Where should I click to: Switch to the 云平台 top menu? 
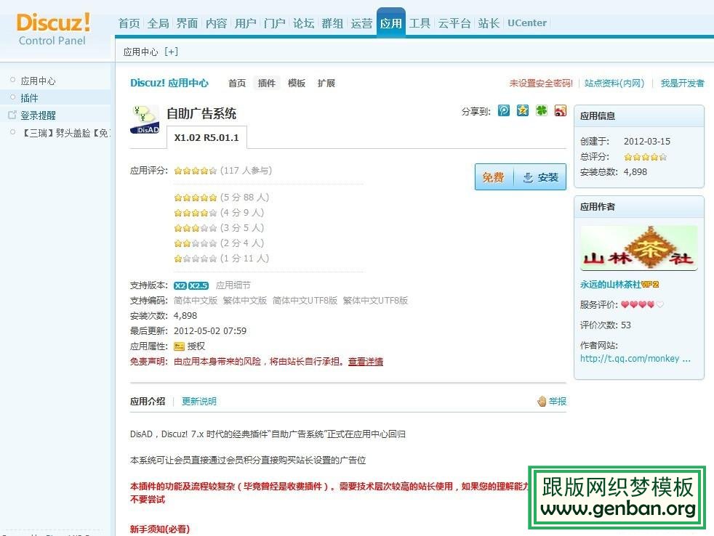454,23
